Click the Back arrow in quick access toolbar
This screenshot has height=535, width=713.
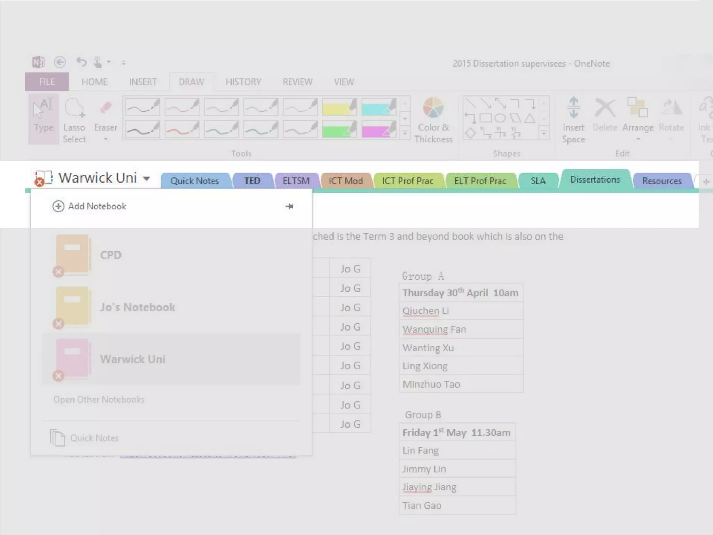(60, 62)
